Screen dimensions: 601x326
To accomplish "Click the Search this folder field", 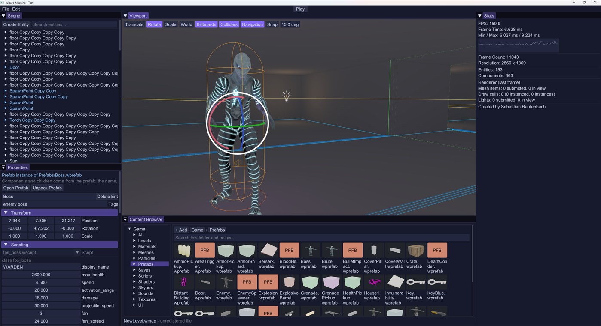I will click(322, 238).
